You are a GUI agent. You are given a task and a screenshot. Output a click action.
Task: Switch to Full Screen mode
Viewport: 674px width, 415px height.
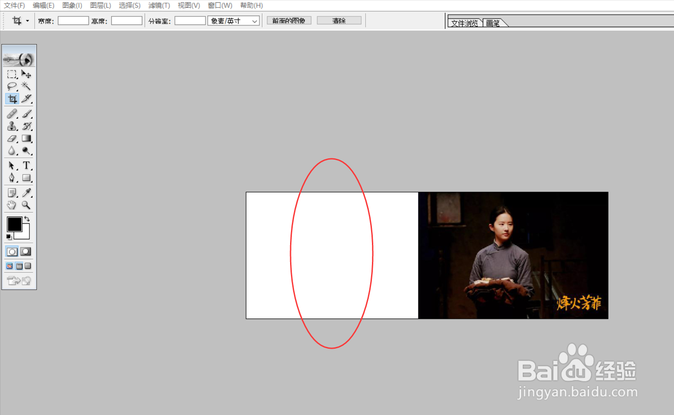[x=28, y=266]
